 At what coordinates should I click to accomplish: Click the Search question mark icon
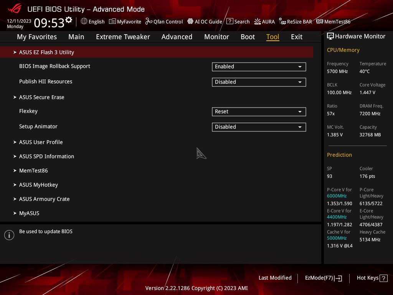(230, 22)
